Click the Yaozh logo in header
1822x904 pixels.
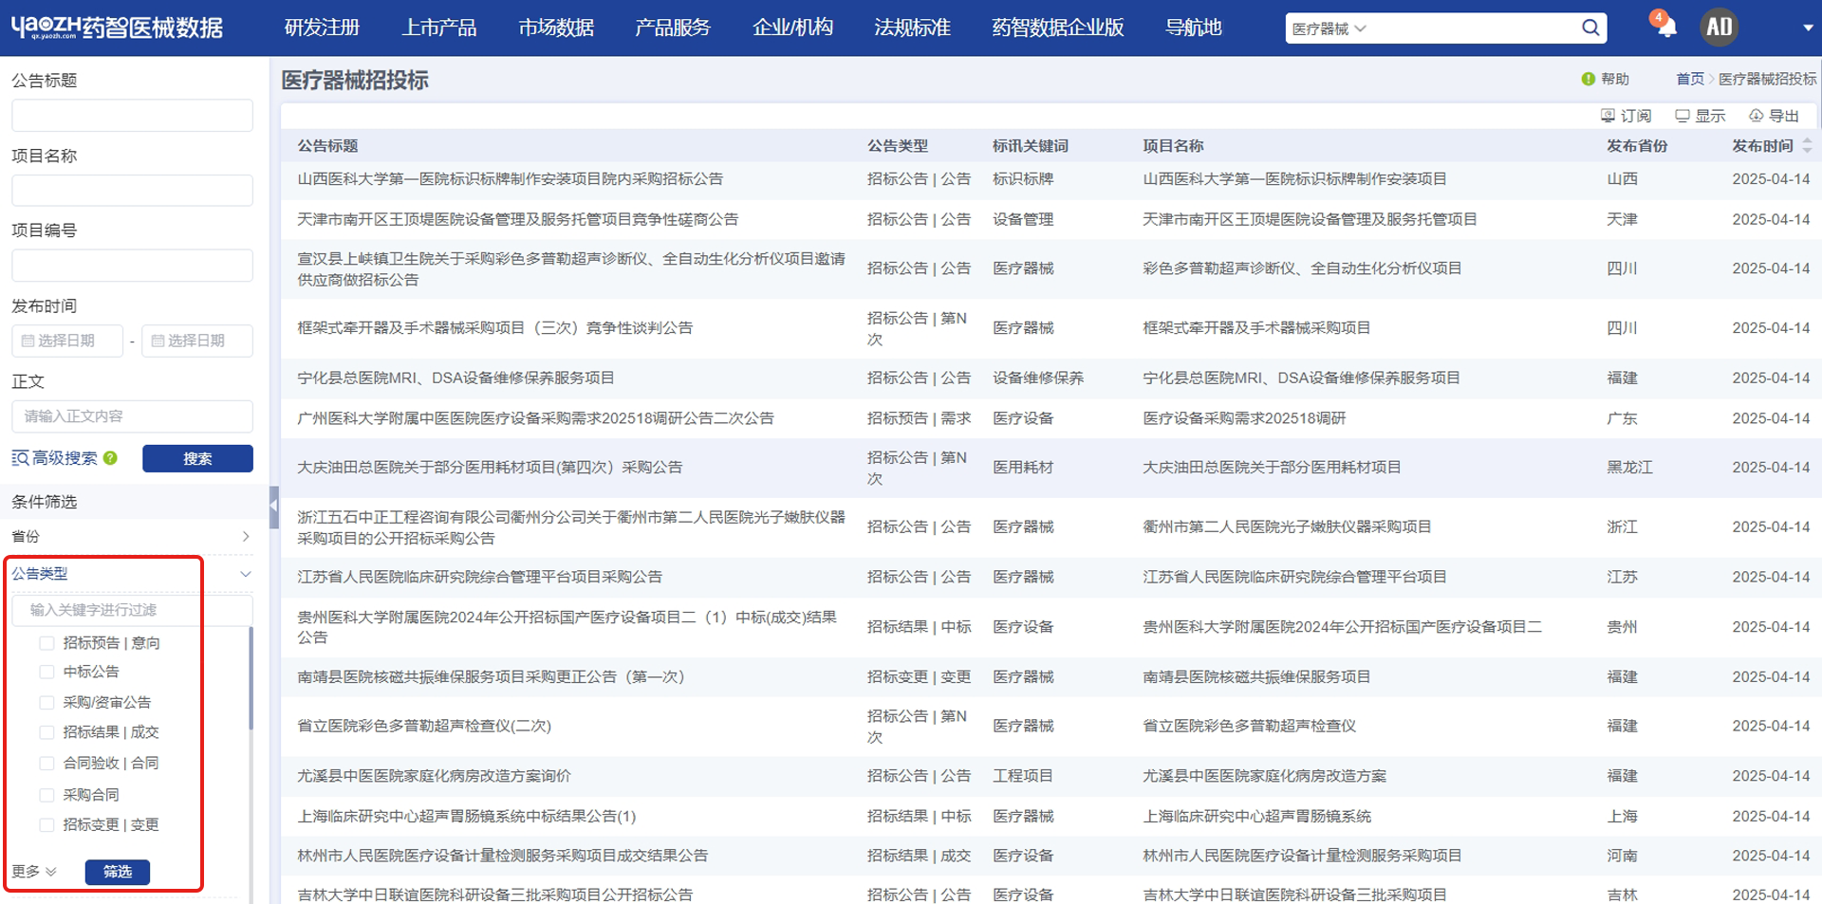[x=117, y=28]
